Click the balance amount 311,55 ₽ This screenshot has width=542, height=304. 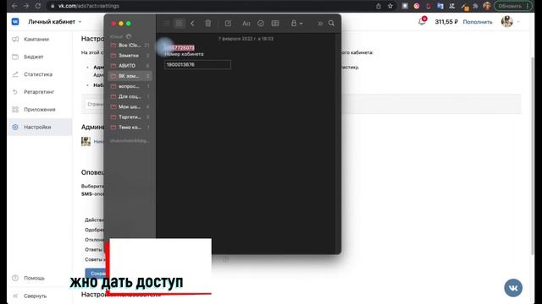[446, 22]
